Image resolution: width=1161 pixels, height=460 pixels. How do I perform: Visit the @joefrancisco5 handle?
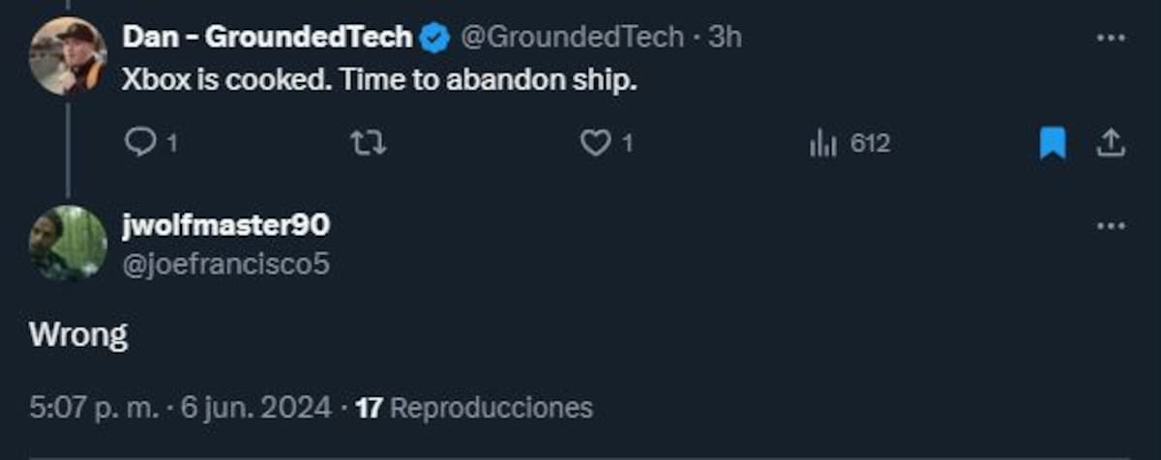coord(226,264)
